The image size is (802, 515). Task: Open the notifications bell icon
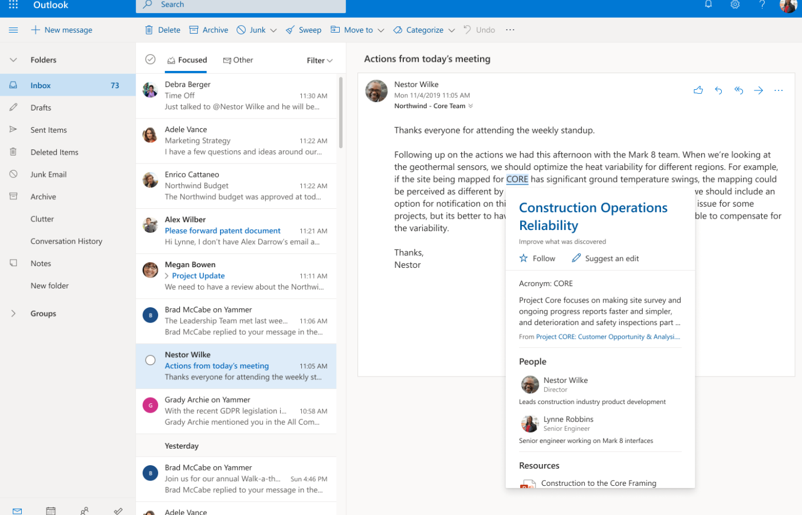(x=708, y=5)
